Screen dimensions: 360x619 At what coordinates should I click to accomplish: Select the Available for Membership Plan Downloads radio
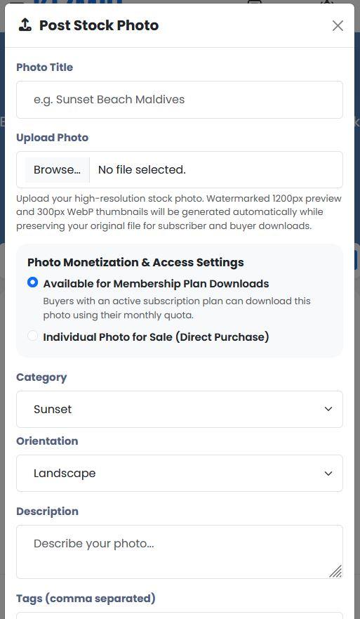33,282
